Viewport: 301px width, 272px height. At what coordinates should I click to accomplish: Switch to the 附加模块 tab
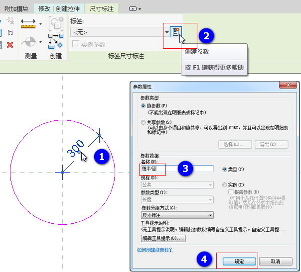(x=16, y=9)
